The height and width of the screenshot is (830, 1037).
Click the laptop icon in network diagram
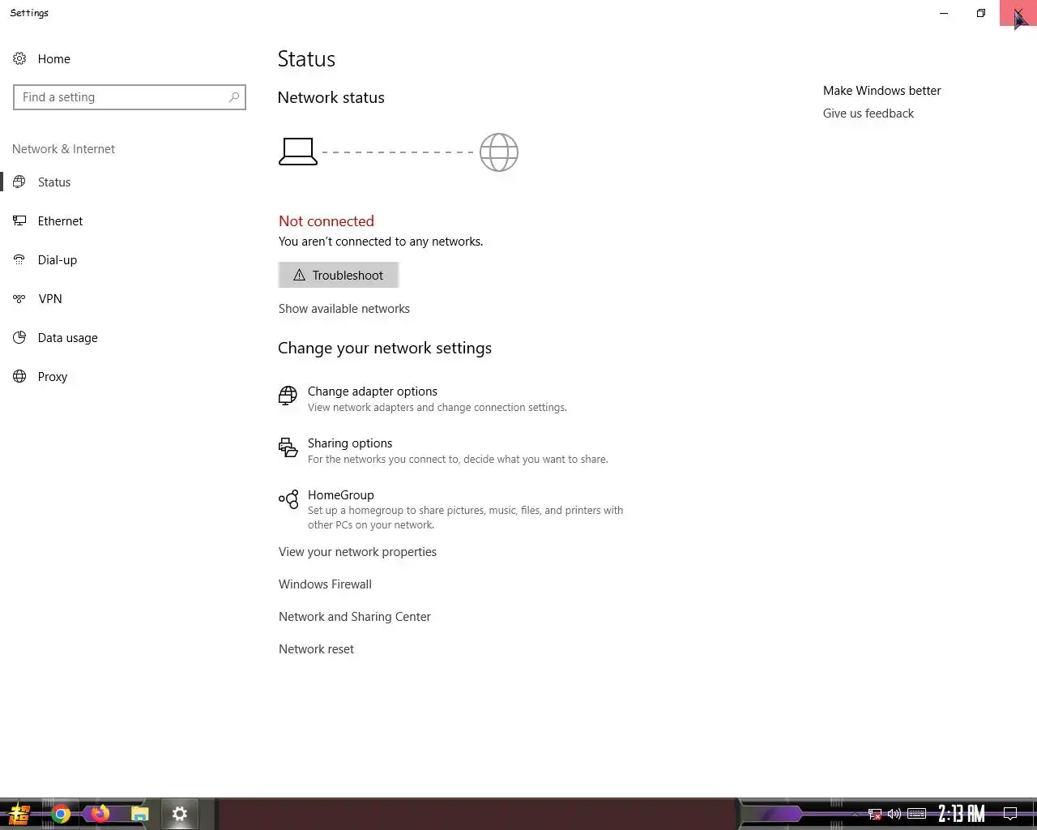tap(298, 152)
